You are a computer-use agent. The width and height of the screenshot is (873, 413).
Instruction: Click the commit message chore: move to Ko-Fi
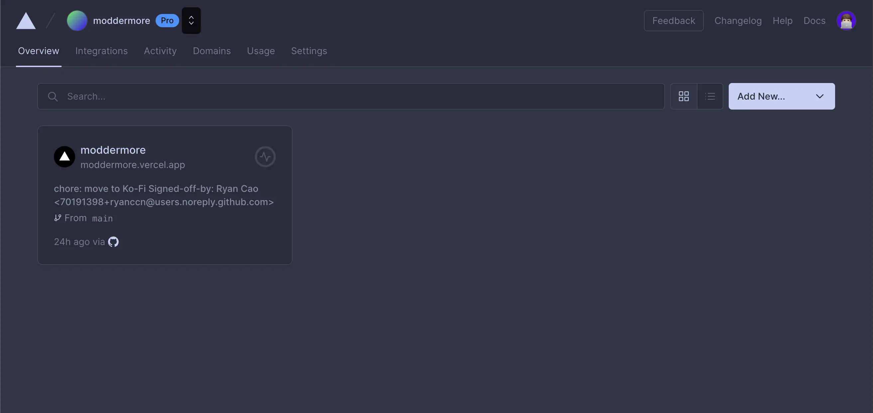coord(164,195)
